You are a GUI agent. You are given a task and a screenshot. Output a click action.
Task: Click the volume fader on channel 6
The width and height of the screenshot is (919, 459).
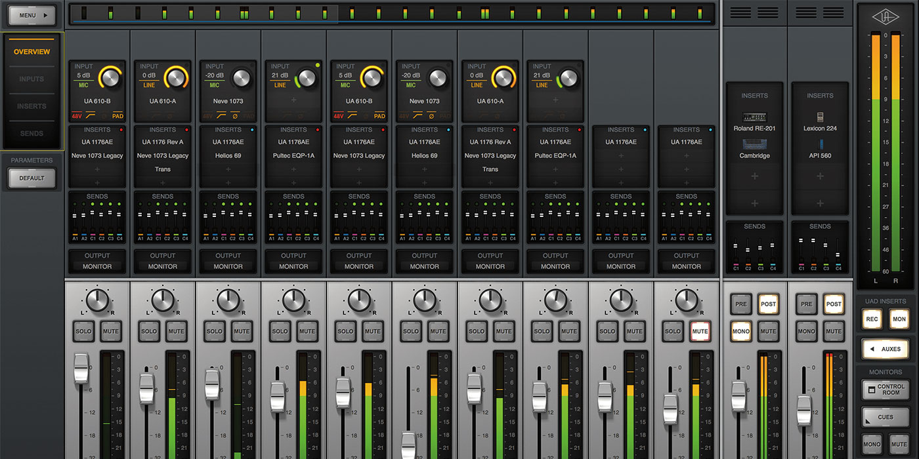tap(408, 446)
